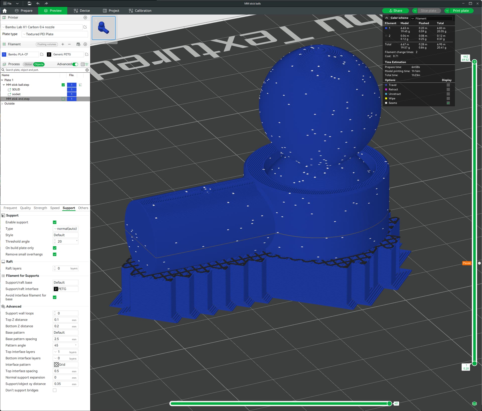Click the Print plate button
The width and height of the screenshot is (482, 411).
click(461, 11)
